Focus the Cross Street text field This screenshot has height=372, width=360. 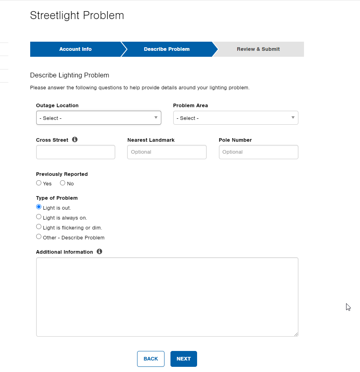75,152
